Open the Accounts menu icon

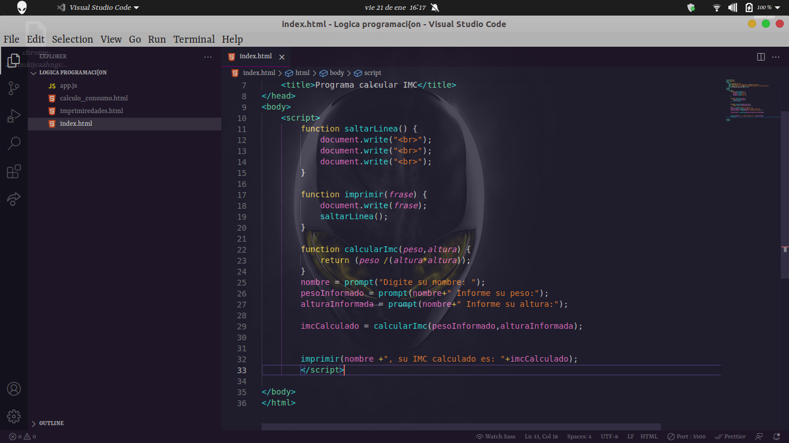(x=14, y=389)
